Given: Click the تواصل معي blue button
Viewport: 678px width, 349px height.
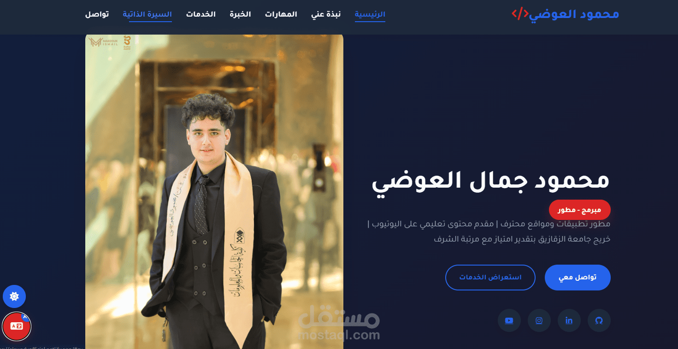Looking at the screenshot, I should pos(578,278).
